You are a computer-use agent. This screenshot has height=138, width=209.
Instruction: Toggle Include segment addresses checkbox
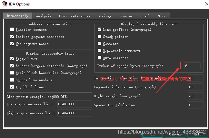12,37
